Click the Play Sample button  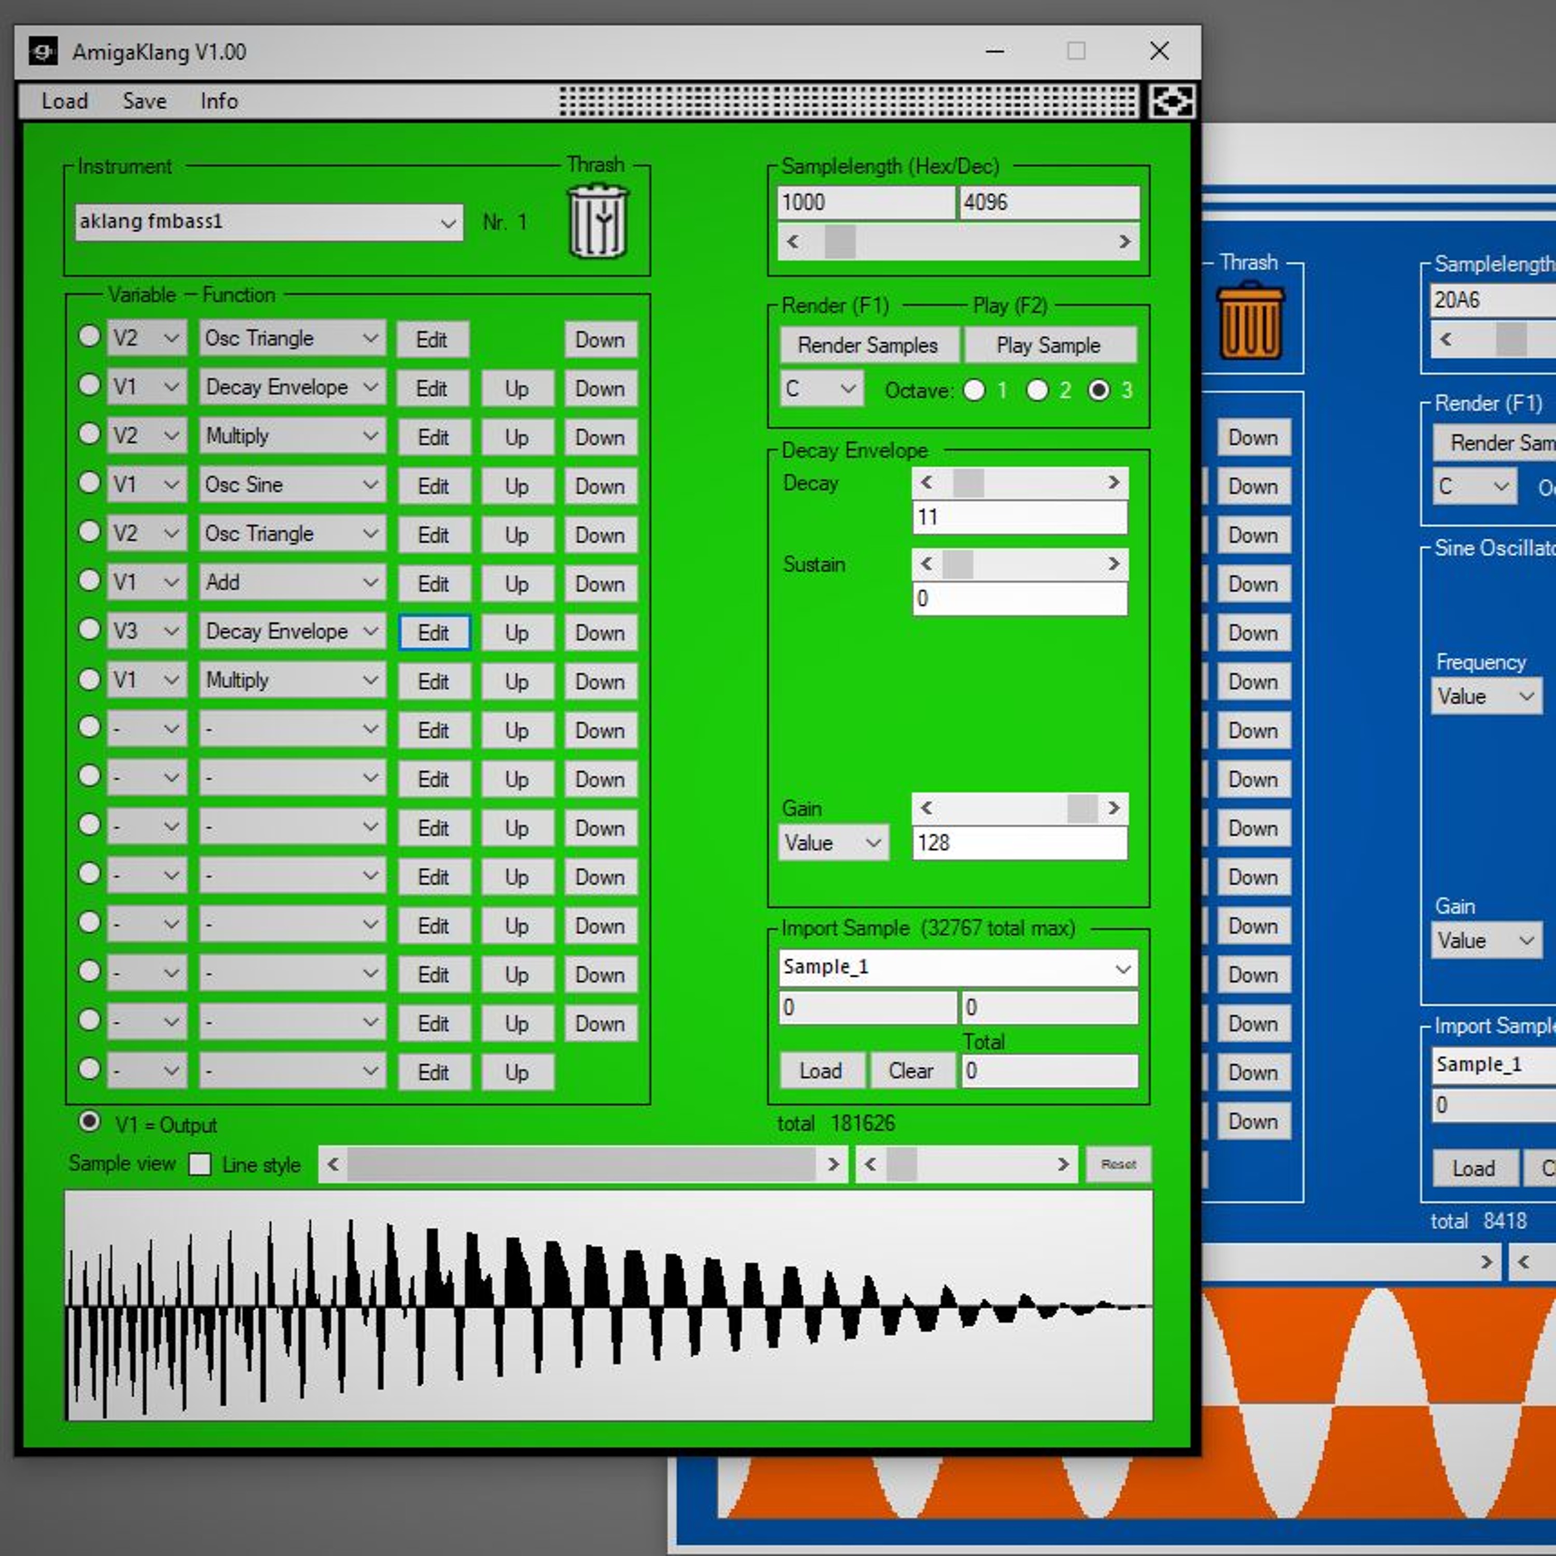click(x=1048, y=345)
